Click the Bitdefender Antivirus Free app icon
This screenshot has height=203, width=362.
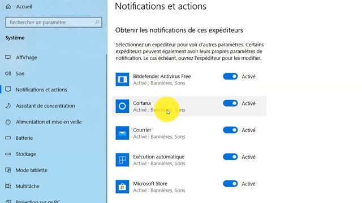tap(122, 79)
